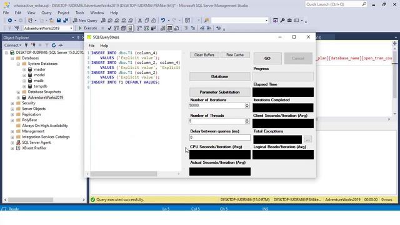Image resolution: width=400 pixels, height=225 pixels.
Task: Click Connect Object Explorer plug icon
Action: tap(26, 45)
